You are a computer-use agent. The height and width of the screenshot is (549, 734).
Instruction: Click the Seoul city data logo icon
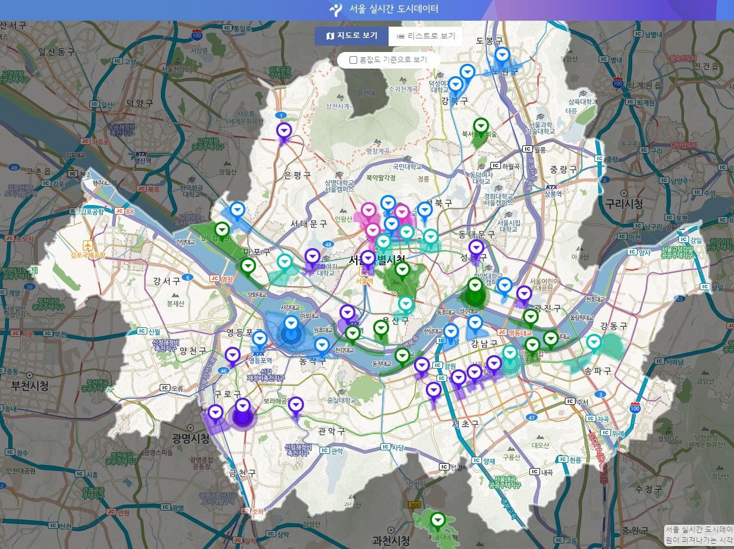pyautogui.click(x=336, y=9)
